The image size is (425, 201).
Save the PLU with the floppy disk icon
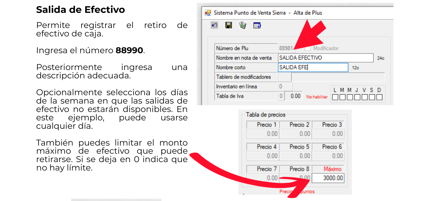(229, 25)
